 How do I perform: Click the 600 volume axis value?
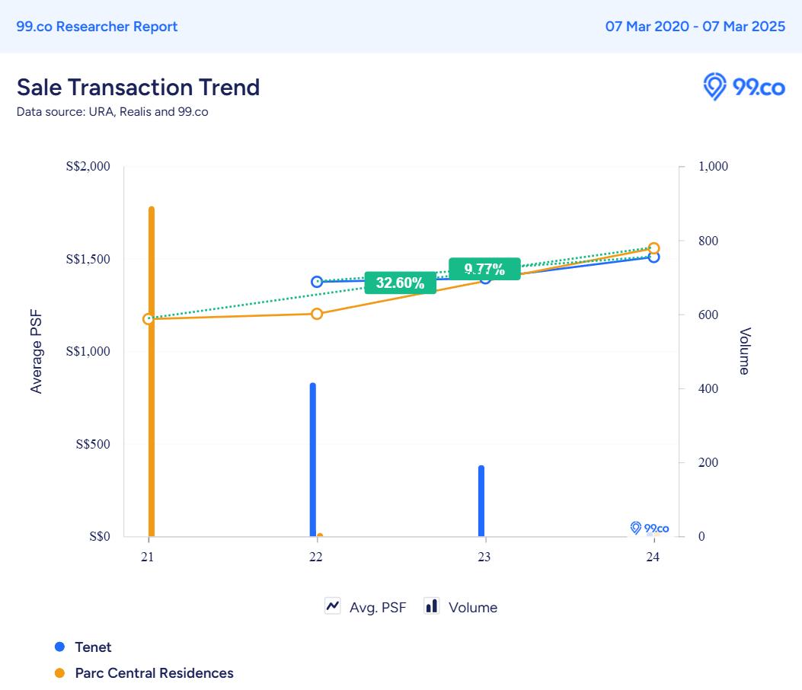pos(708,315)
